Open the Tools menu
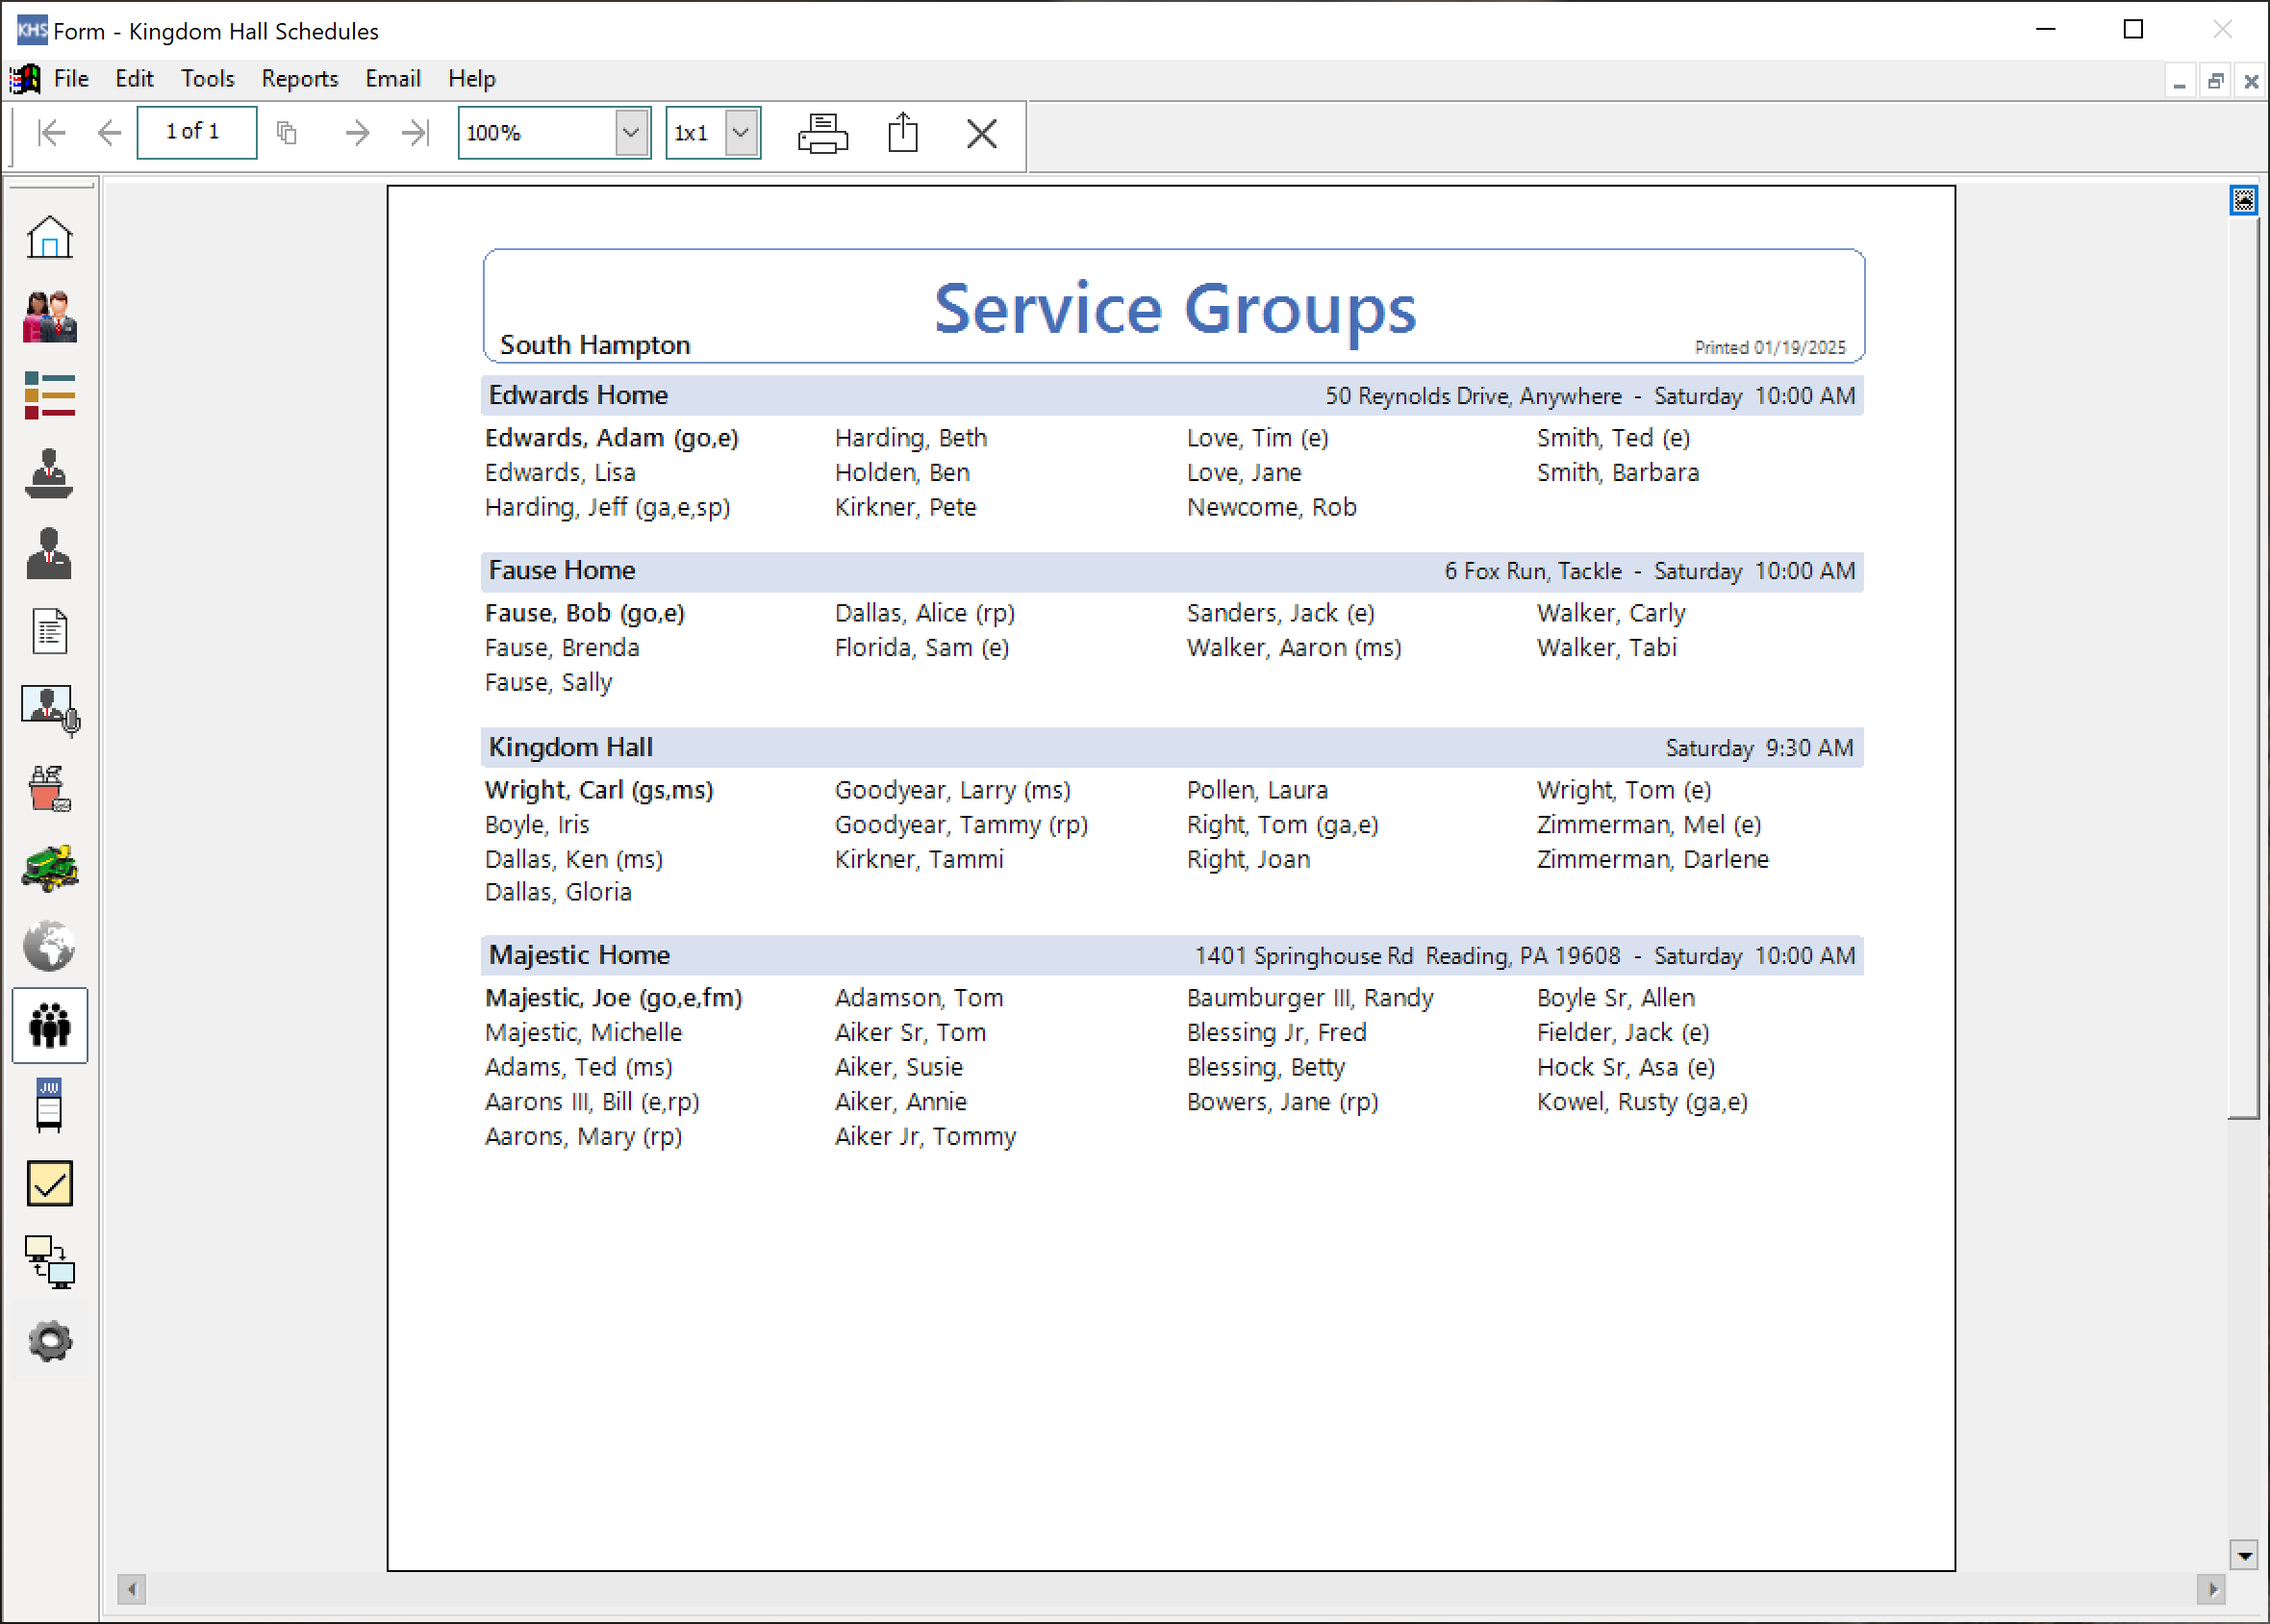The width and height of the screenshot is (2270, 1624). [x=207, y=78]
